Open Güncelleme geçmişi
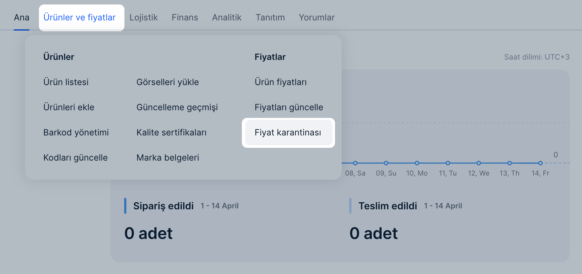582x274 pixels. click(x=177, y=107)
